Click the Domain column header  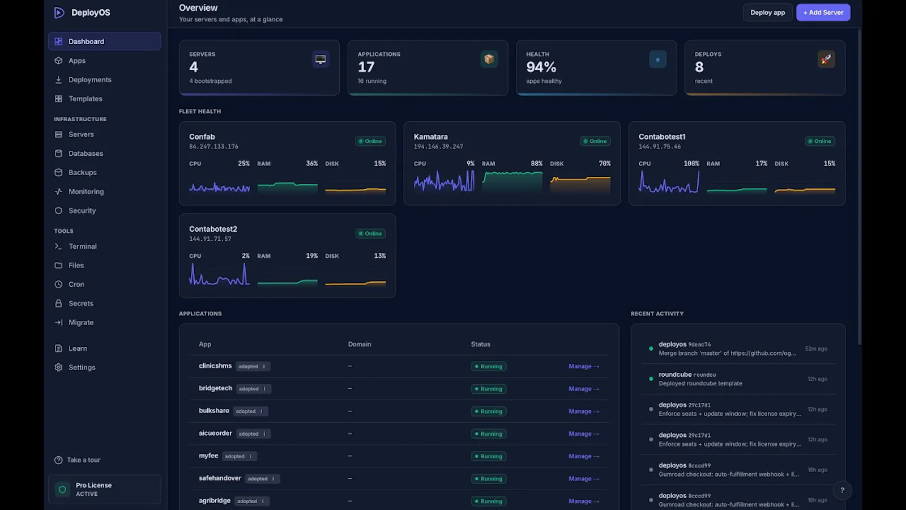coord(360,344)
